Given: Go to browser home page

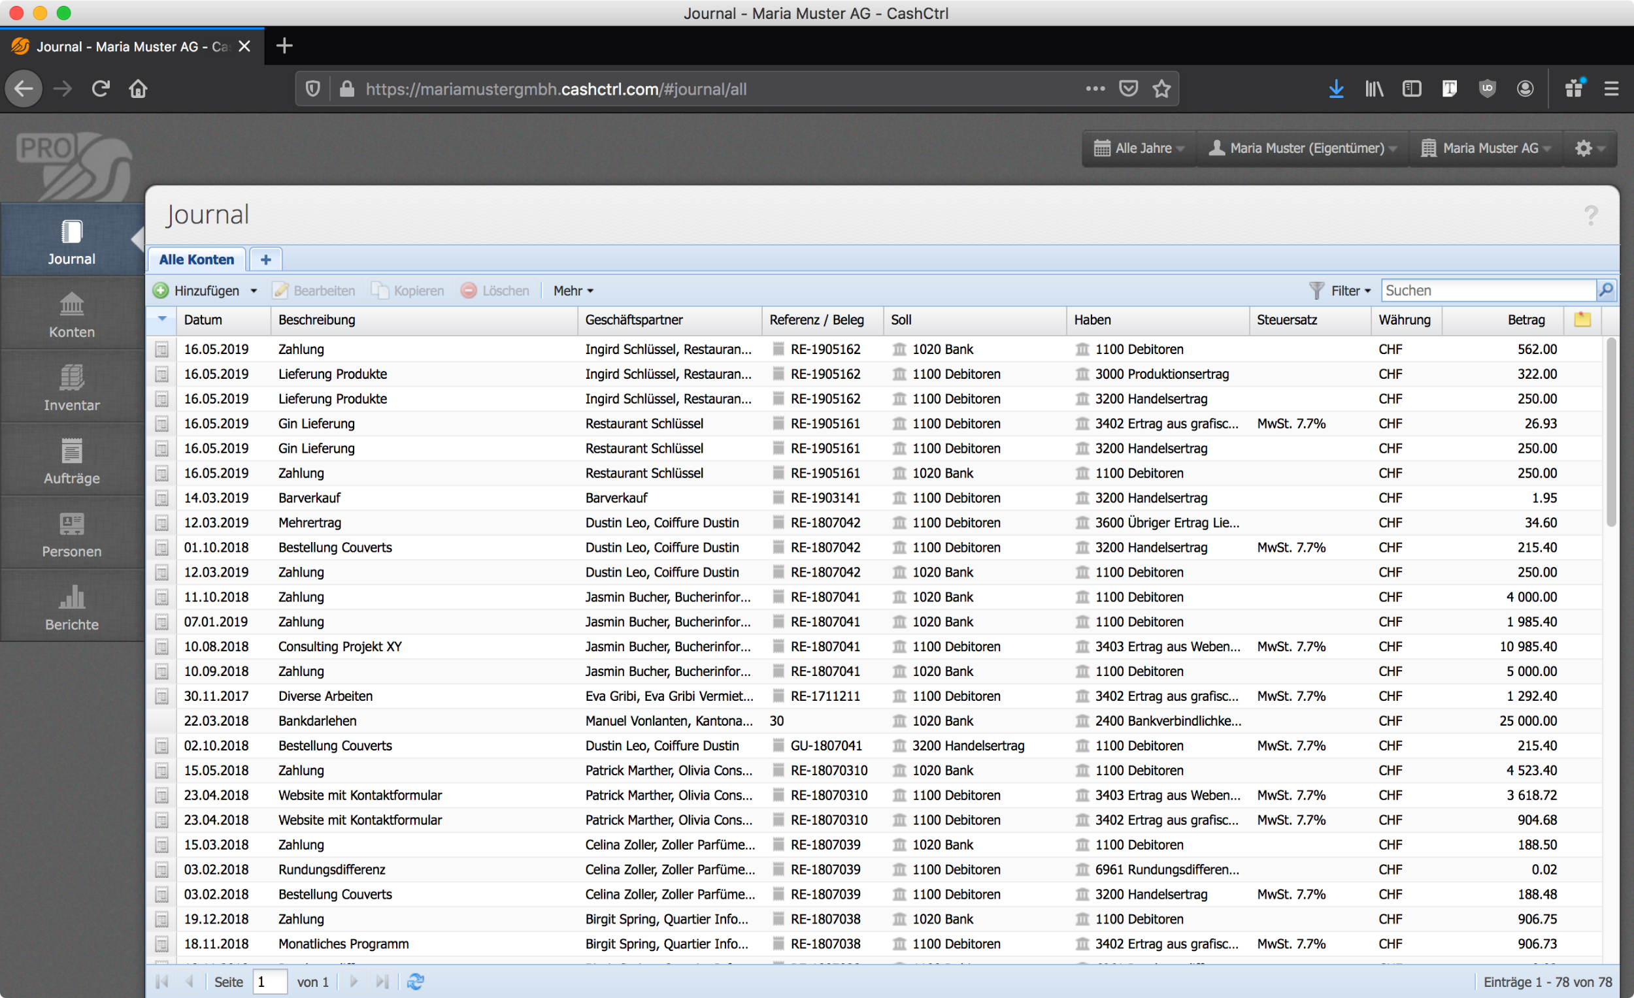Looking at the screenshot, I should [139, 89].
